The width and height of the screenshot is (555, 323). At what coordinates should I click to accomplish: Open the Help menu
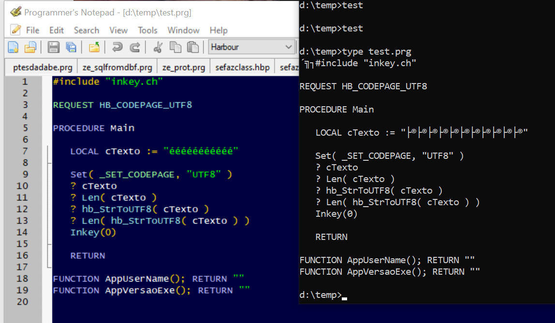click(x=219, y=30)
